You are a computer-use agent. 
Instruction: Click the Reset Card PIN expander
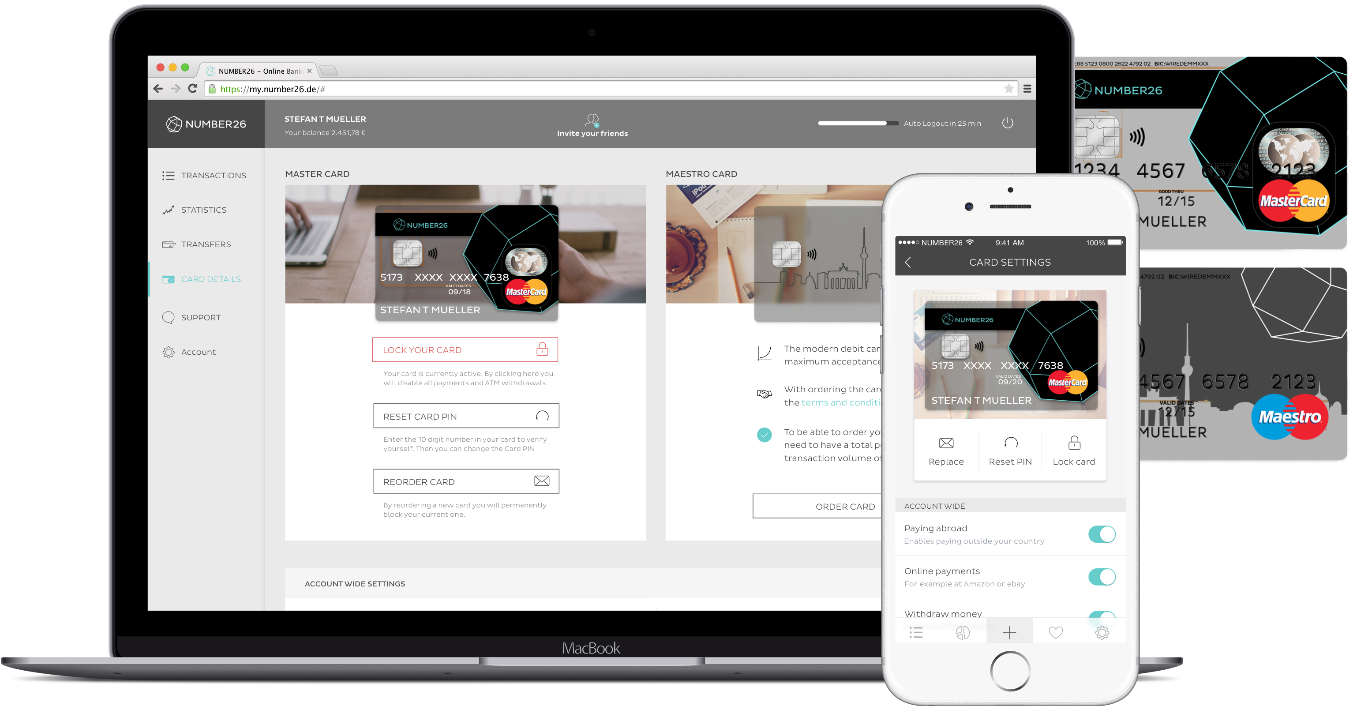(x=466, y=415)
